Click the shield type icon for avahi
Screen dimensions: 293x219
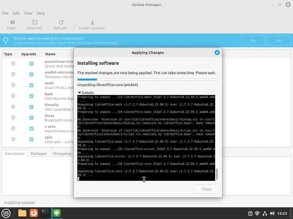tap(13, 85)
